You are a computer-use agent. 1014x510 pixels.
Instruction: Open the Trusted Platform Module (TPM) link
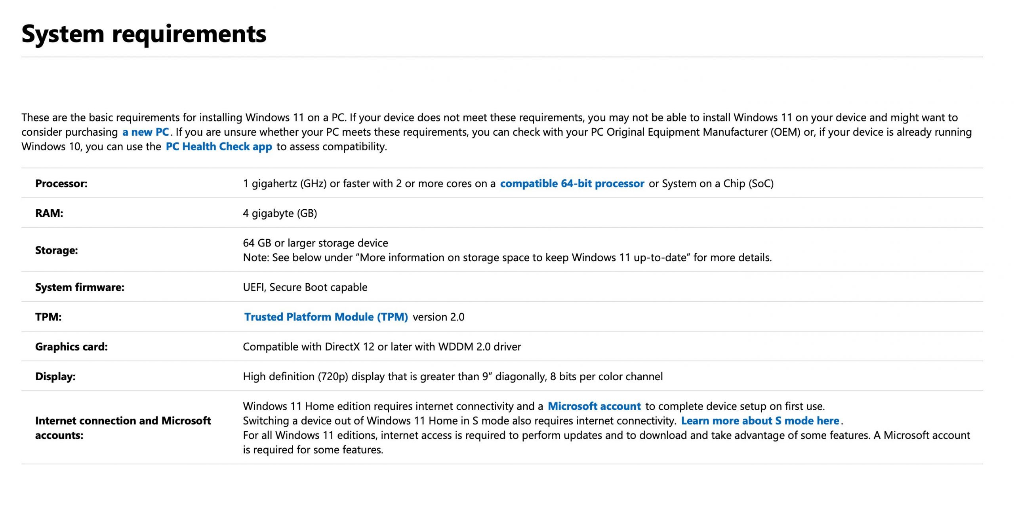pyautogui.click(x=326, y=317)
